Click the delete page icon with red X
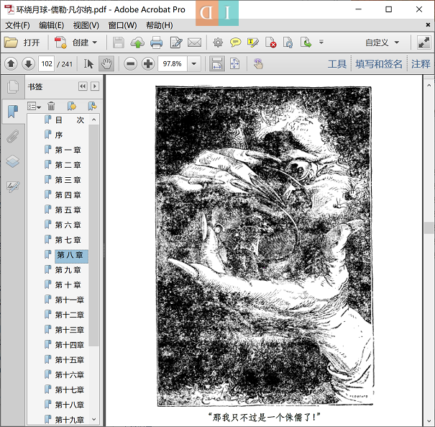The image size is (435, 427). (x=270, y=42)
